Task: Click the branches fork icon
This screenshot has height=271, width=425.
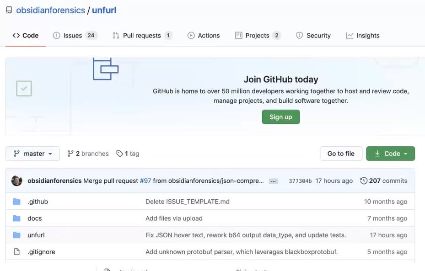Action: [70, 154]
